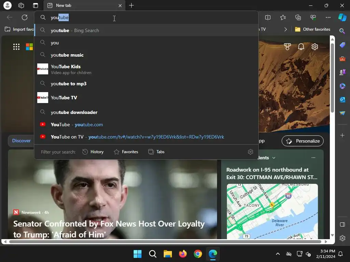Open sidebar Shopping tag icon
Screen dimensions: 350x262
click(342, 45)
